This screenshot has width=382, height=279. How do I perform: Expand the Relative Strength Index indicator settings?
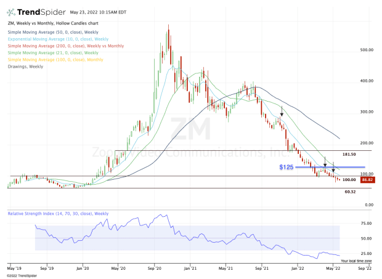tap(58, 213)
